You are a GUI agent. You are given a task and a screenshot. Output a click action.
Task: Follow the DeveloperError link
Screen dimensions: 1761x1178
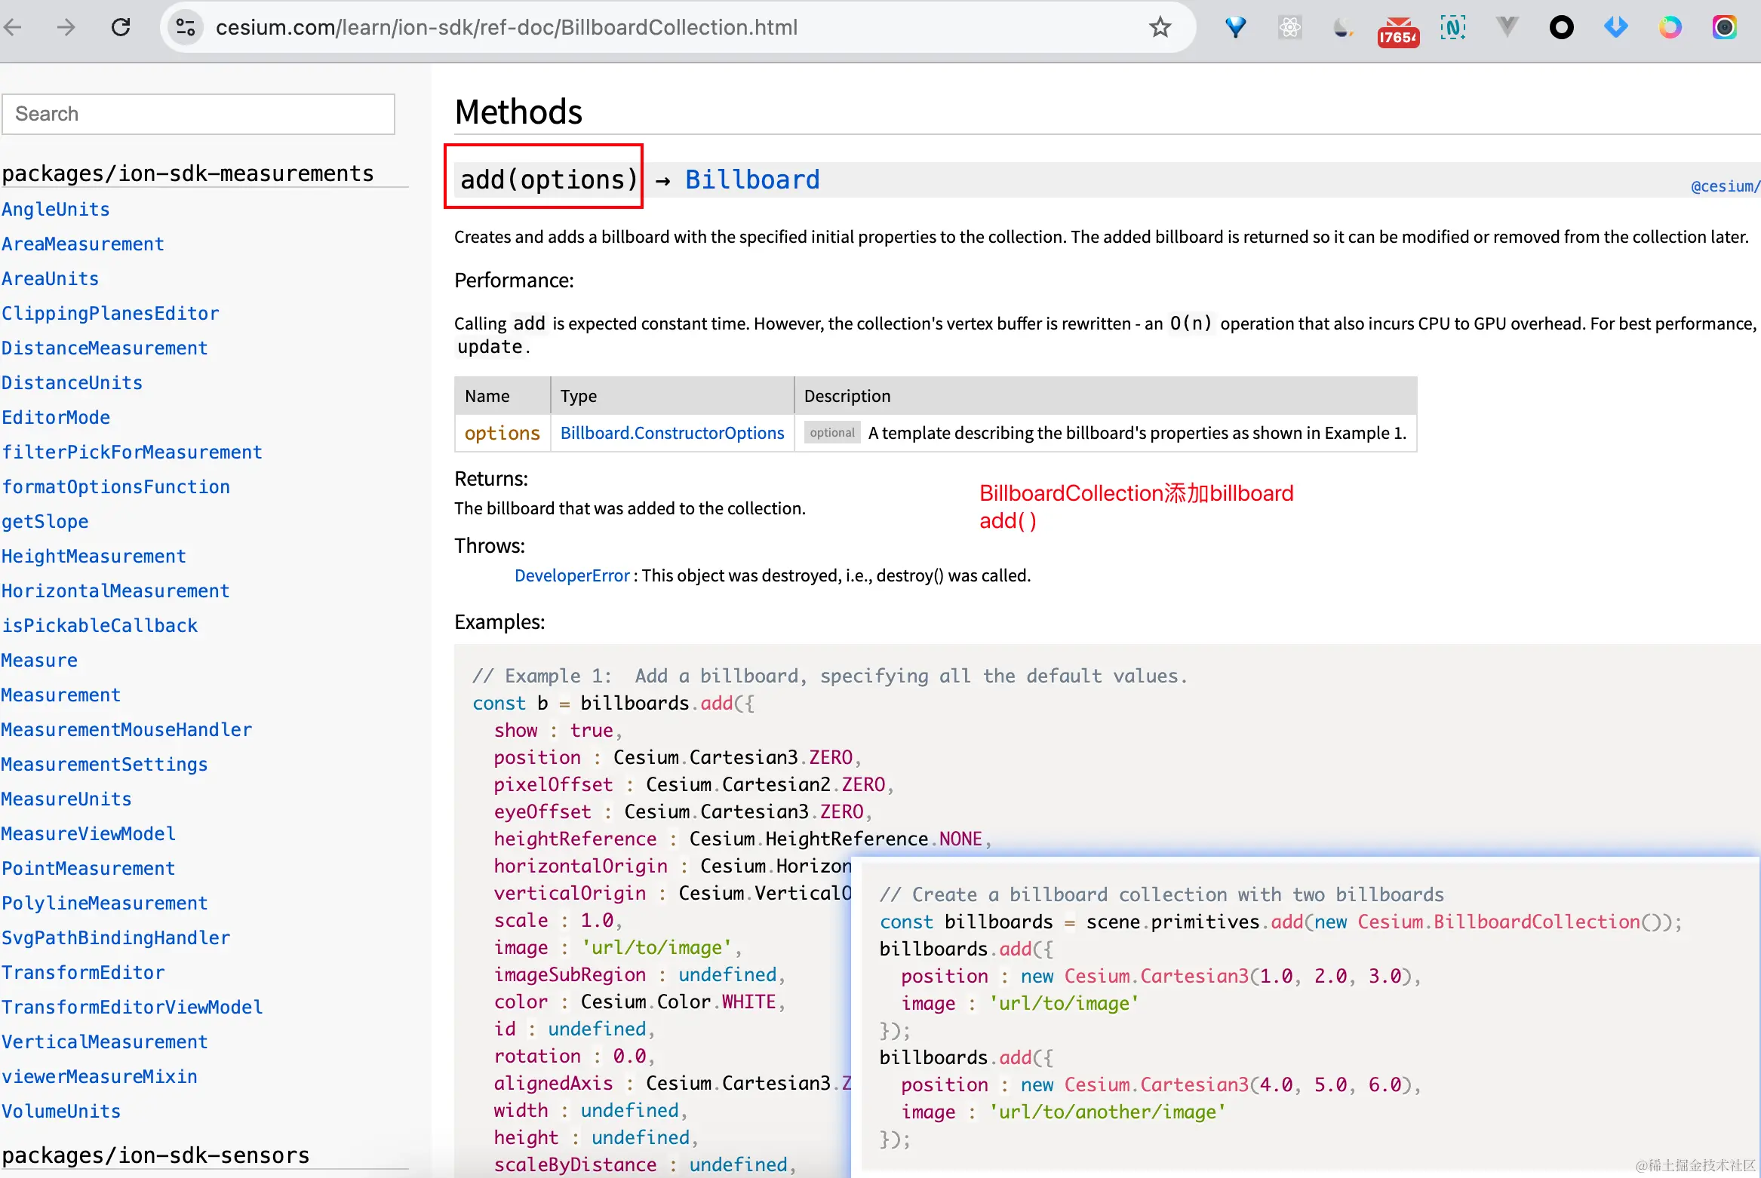(x=571, y=575)
